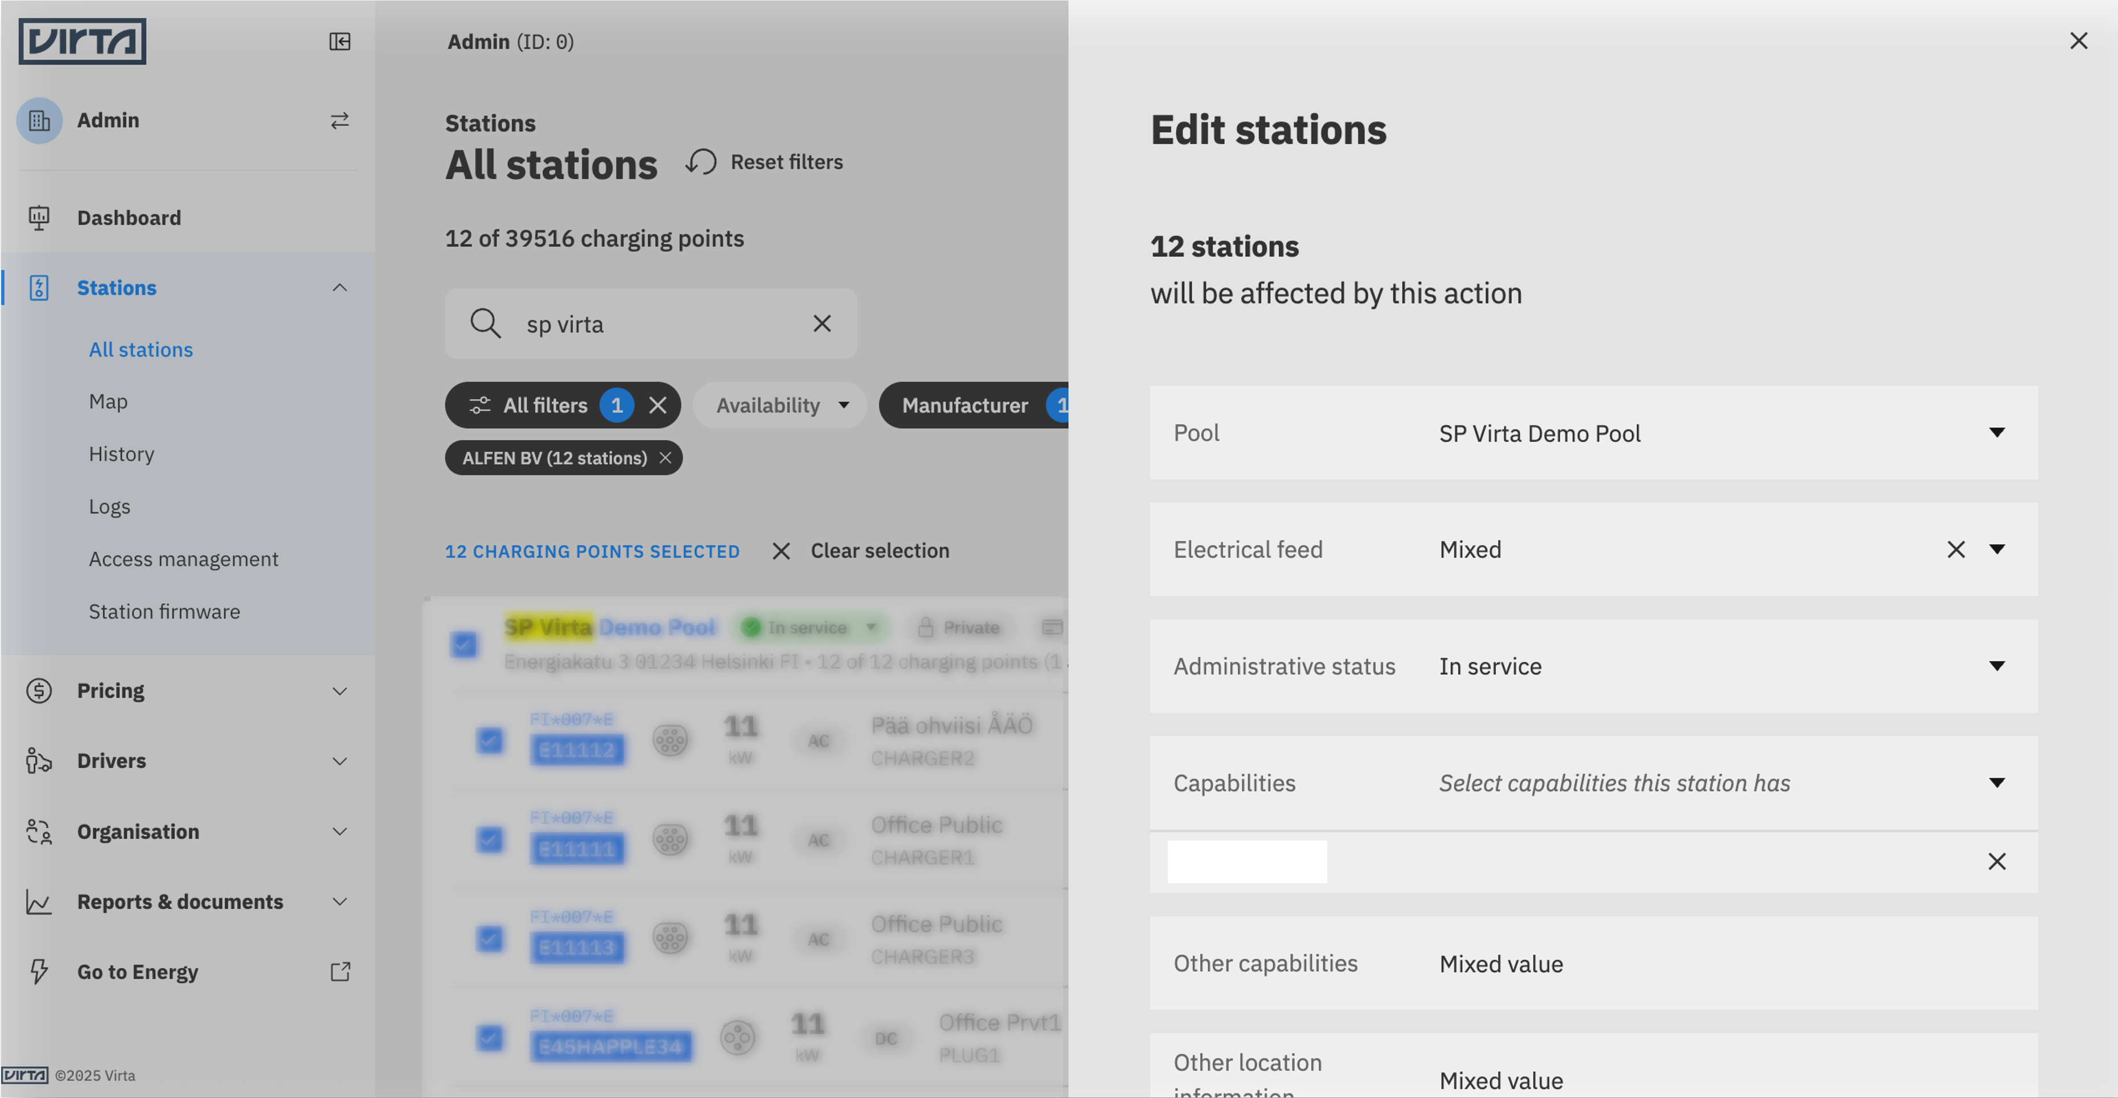
Task: Expand the Pricing menu section
Action: click(339, 691)
